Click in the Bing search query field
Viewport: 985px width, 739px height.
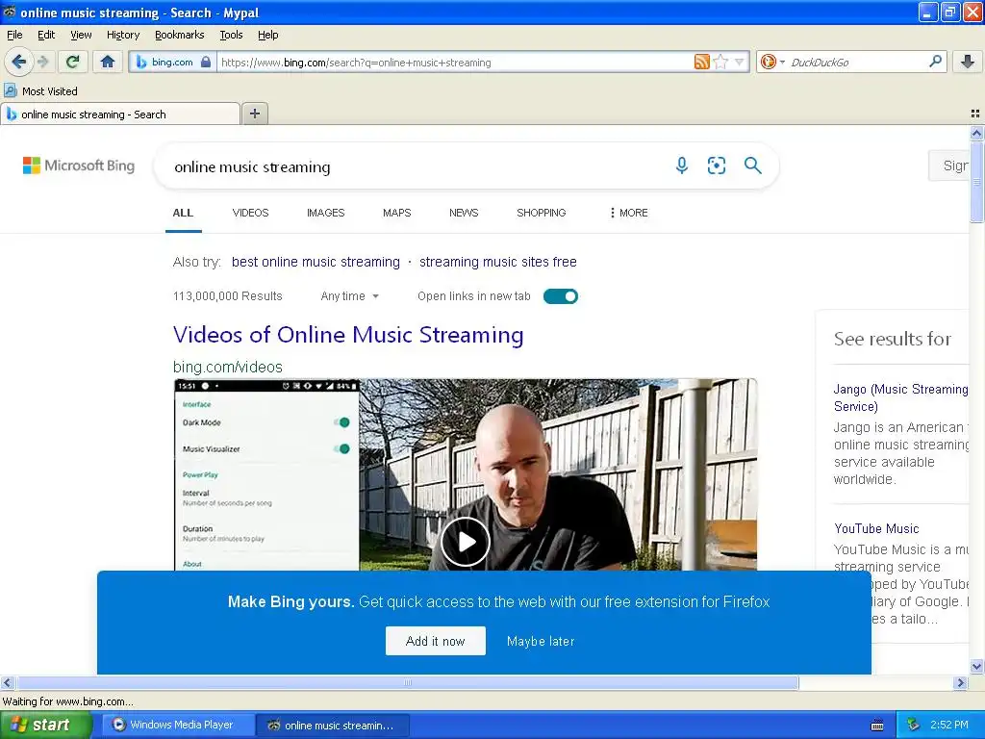415,166
